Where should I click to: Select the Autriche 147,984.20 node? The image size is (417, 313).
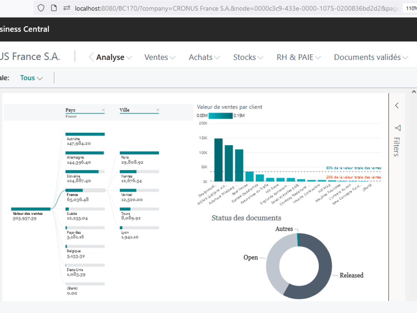[85, 139]
